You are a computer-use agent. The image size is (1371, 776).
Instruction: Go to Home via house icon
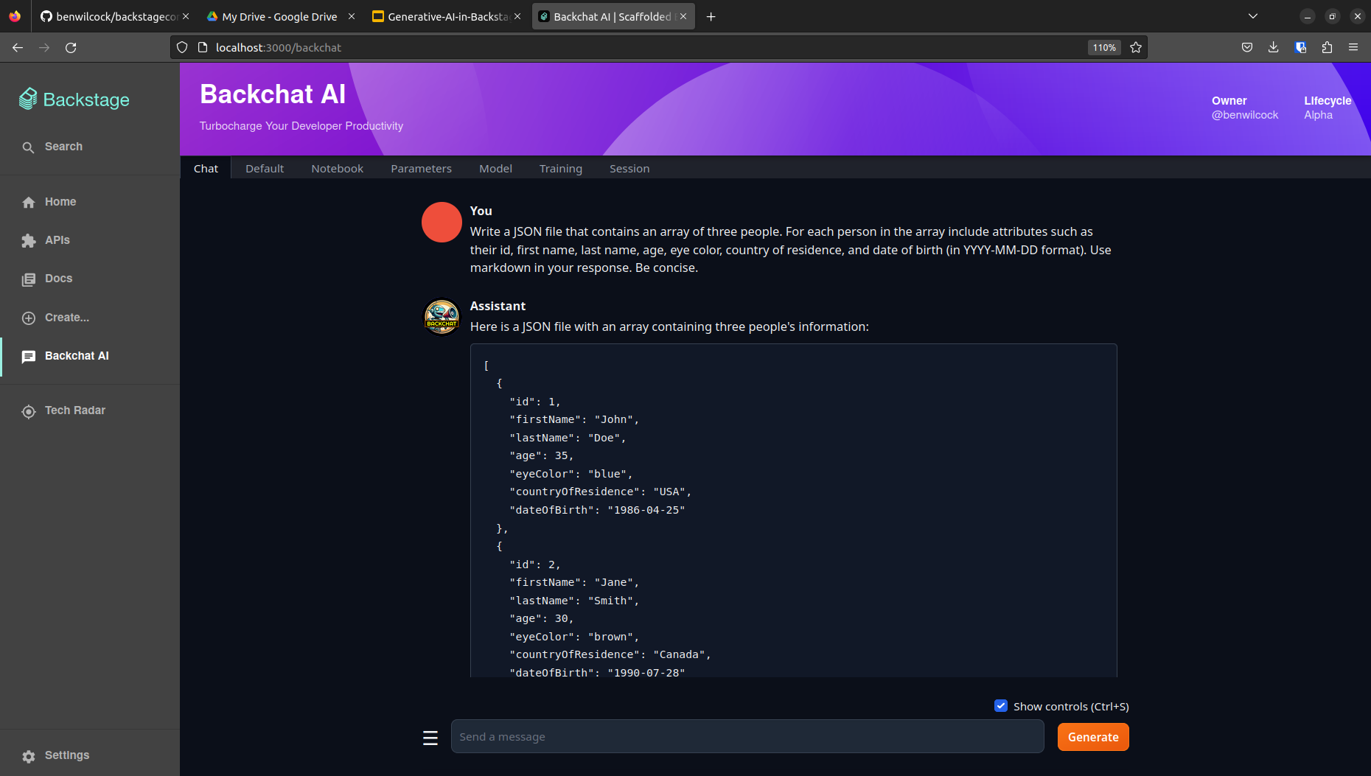29,202
